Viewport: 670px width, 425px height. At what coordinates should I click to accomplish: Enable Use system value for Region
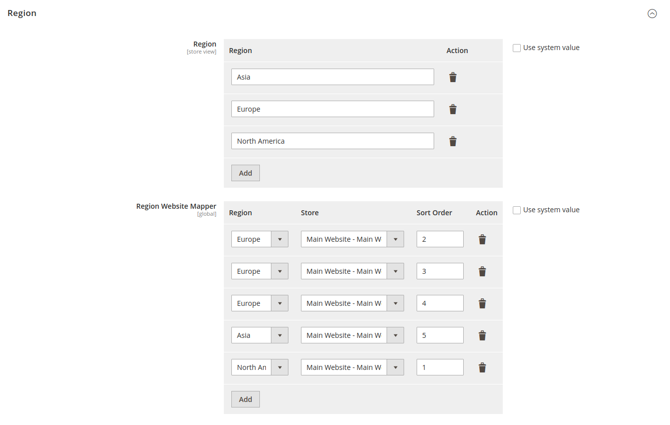517,48
